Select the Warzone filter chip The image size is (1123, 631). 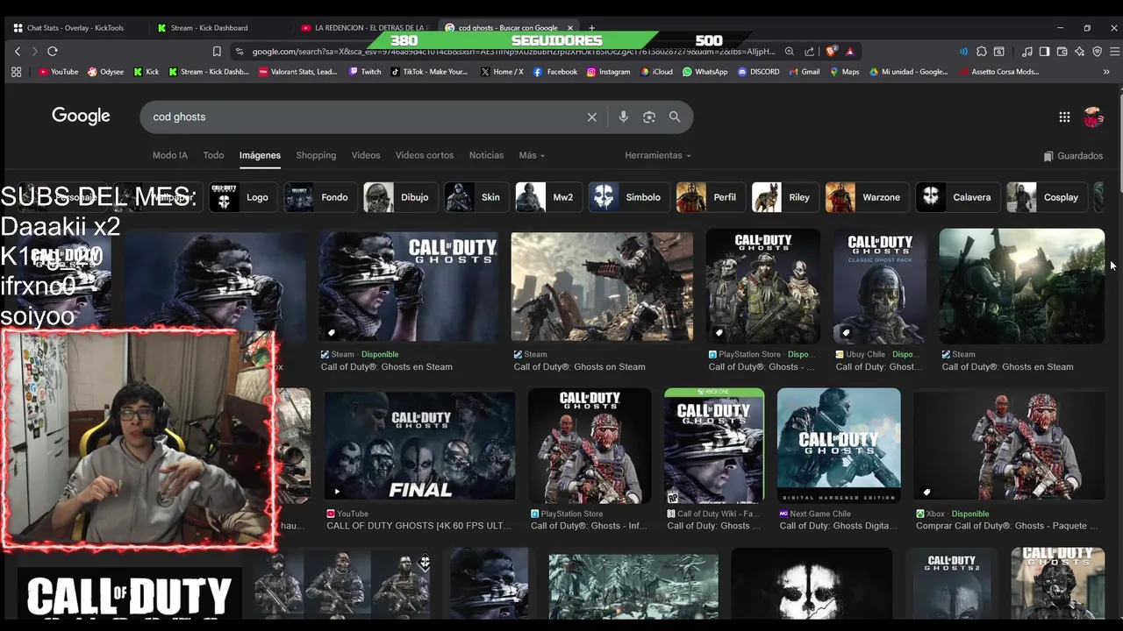point(866,197)
